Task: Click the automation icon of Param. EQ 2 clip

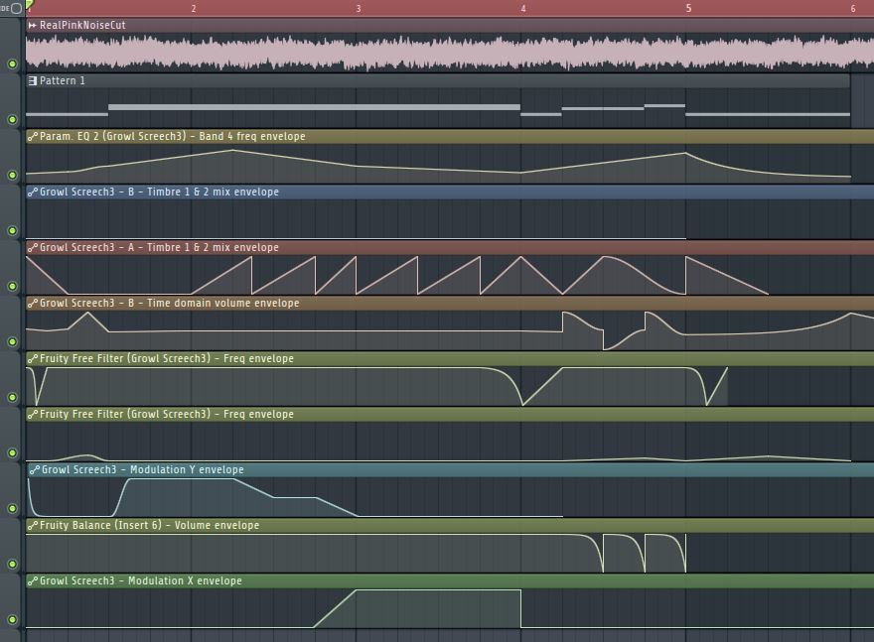Action: [x=33, y=136]
